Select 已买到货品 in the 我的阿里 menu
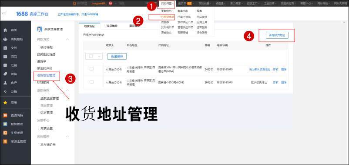The image size is (349, 165). pyautogui.click(x=168, y=17)
